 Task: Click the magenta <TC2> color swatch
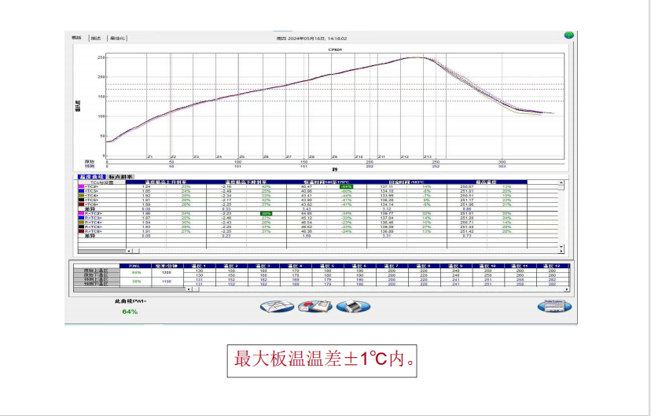pyautogui.click(x=80, y=186)
